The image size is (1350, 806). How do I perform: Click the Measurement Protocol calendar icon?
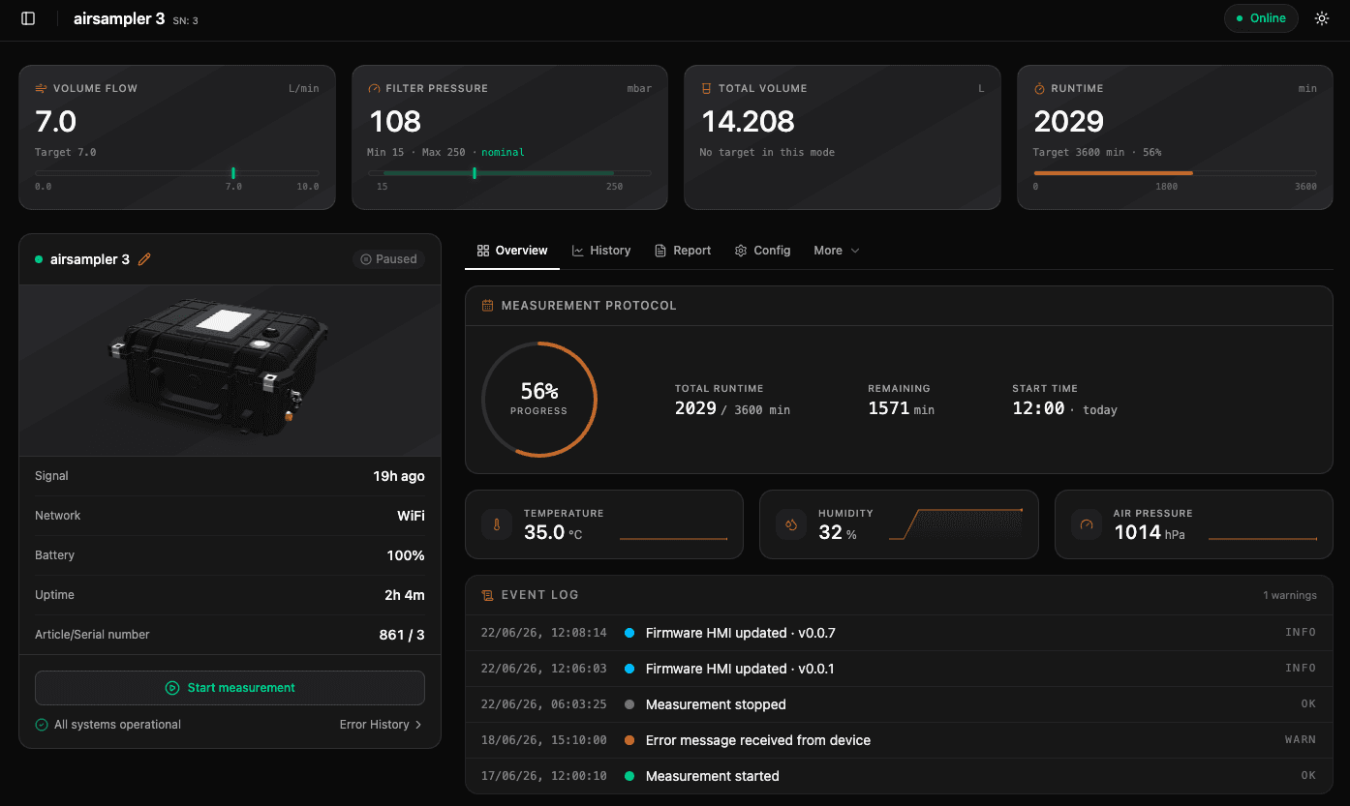[x=488, y=305]
